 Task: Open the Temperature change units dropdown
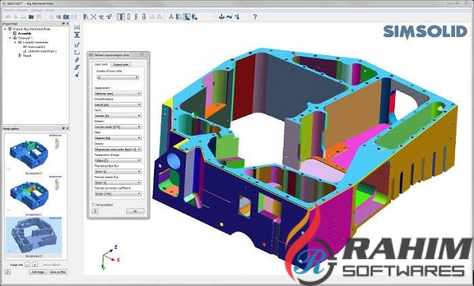pos(118,160)
